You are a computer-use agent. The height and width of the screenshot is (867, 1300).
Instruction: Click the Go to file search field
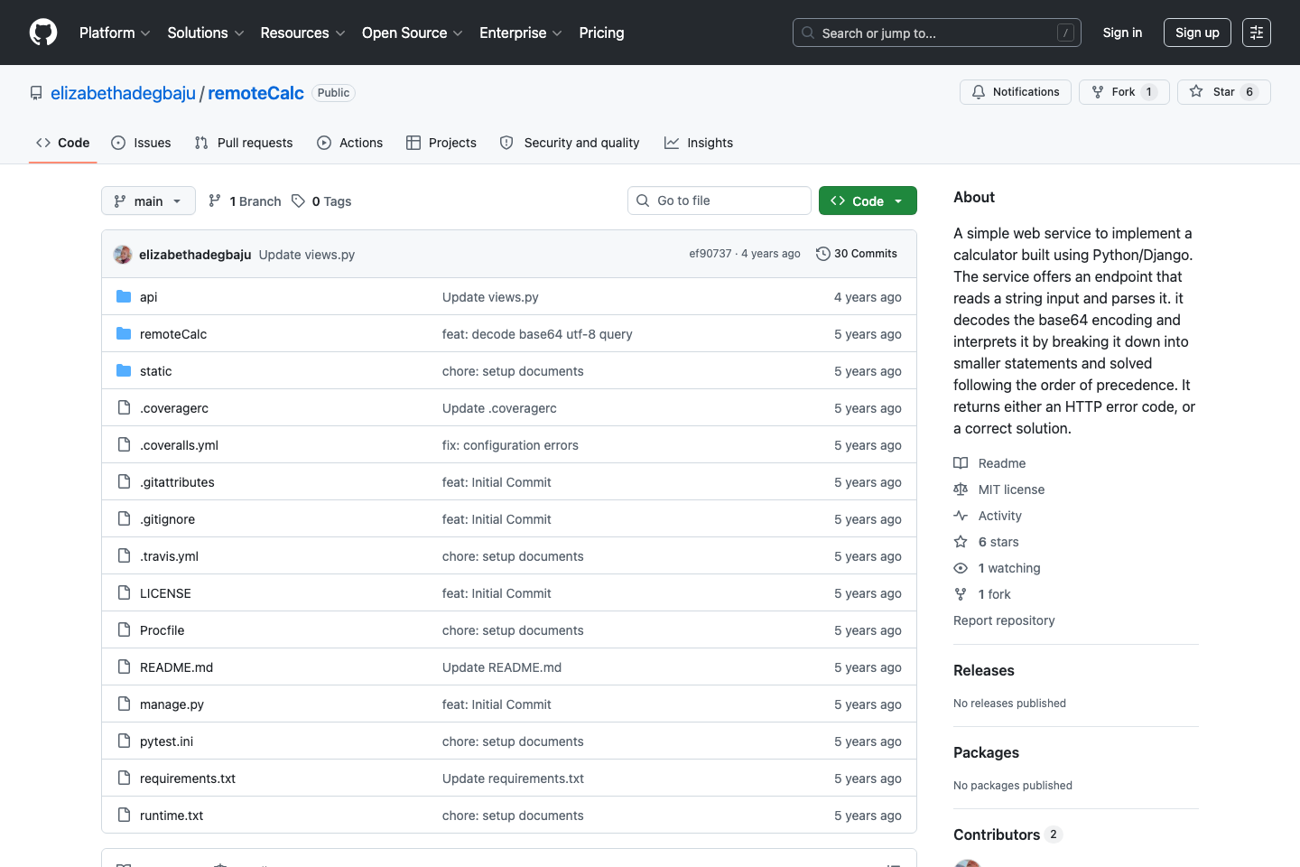(719, 200)
